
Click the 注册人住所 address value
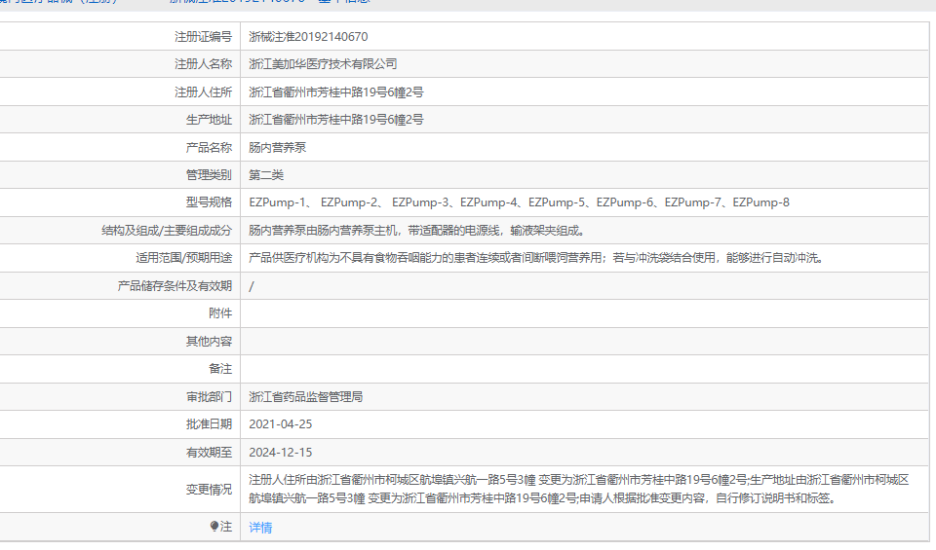[336, 92]
